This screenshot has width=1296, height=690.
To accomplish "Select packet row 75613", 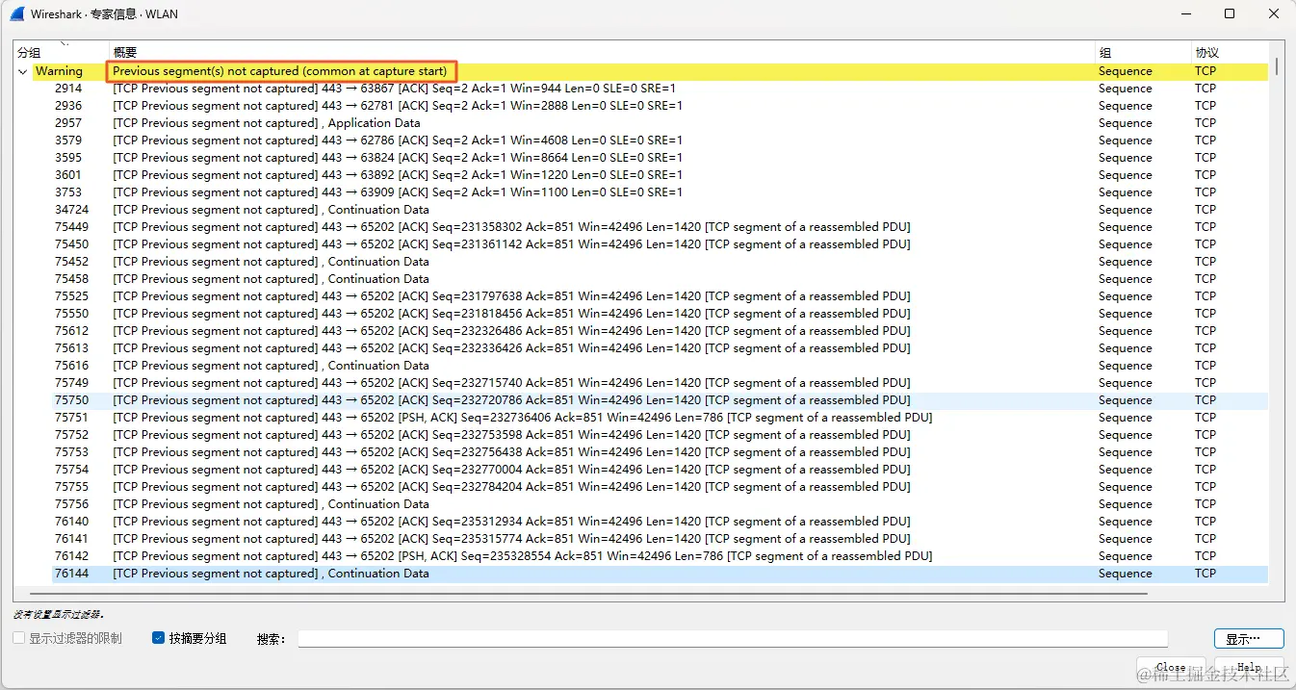I will tap(660, 348).
